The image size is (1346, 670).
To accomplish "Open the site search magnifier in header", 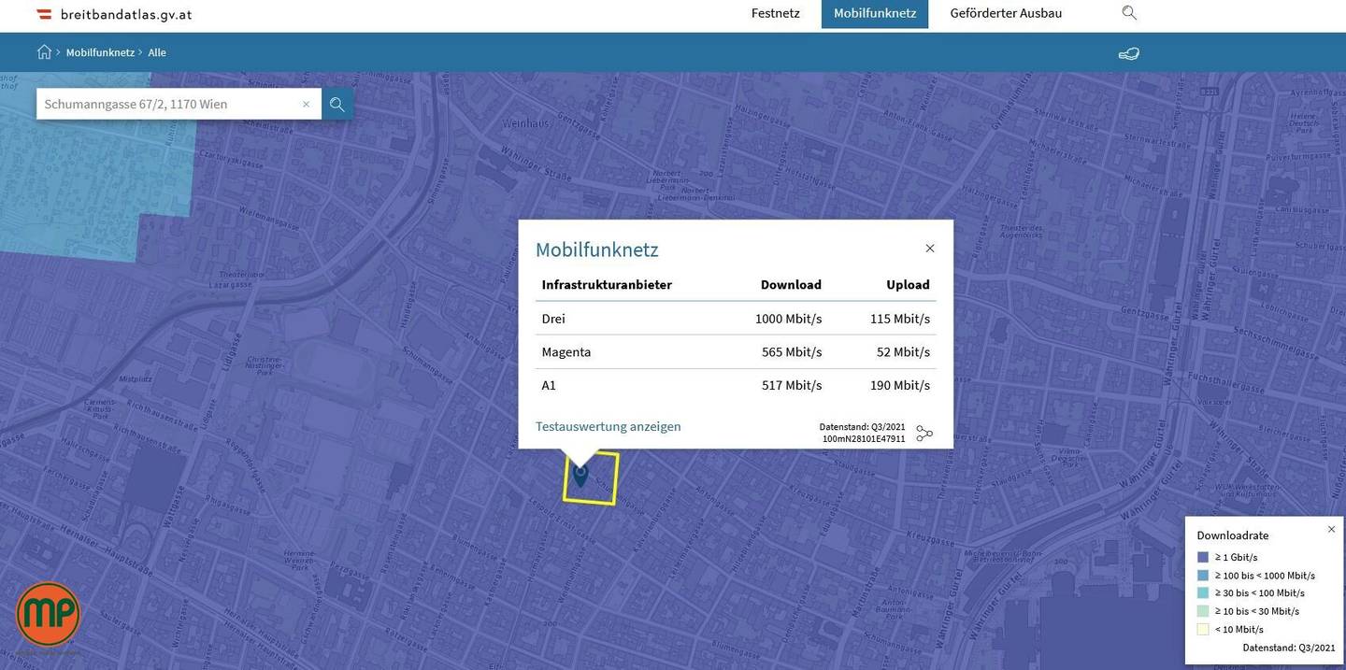I will pos(1129,13).
